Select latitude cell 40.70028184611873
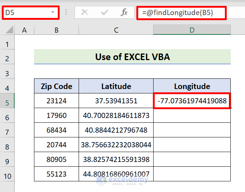Image resolution: width=245 pixels, height=192 pixels. (x=116, y=115)
